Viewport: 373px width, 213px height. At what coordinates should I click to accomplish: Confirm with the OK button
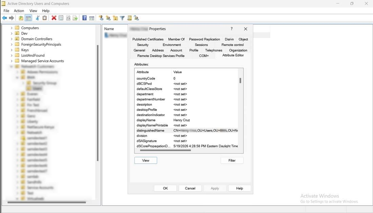pos(165,188)
